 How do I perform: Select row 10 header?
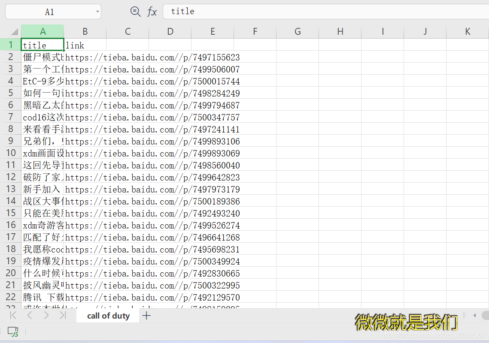(x=11, y=153)
